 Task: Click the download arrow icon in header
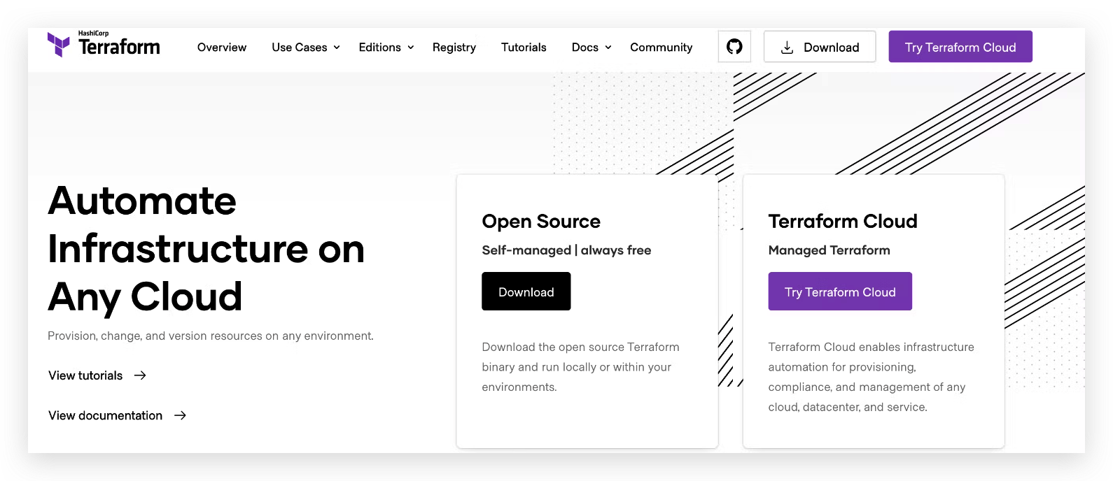[787, 48]
